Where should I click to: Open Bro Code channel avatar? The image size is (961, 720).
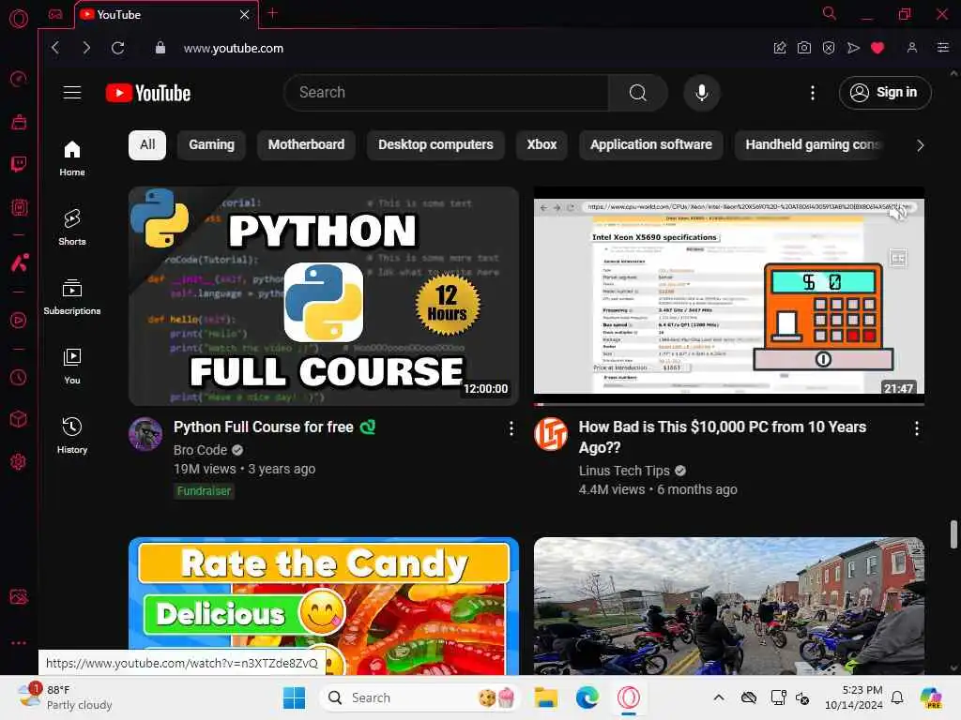coord(145,434)
